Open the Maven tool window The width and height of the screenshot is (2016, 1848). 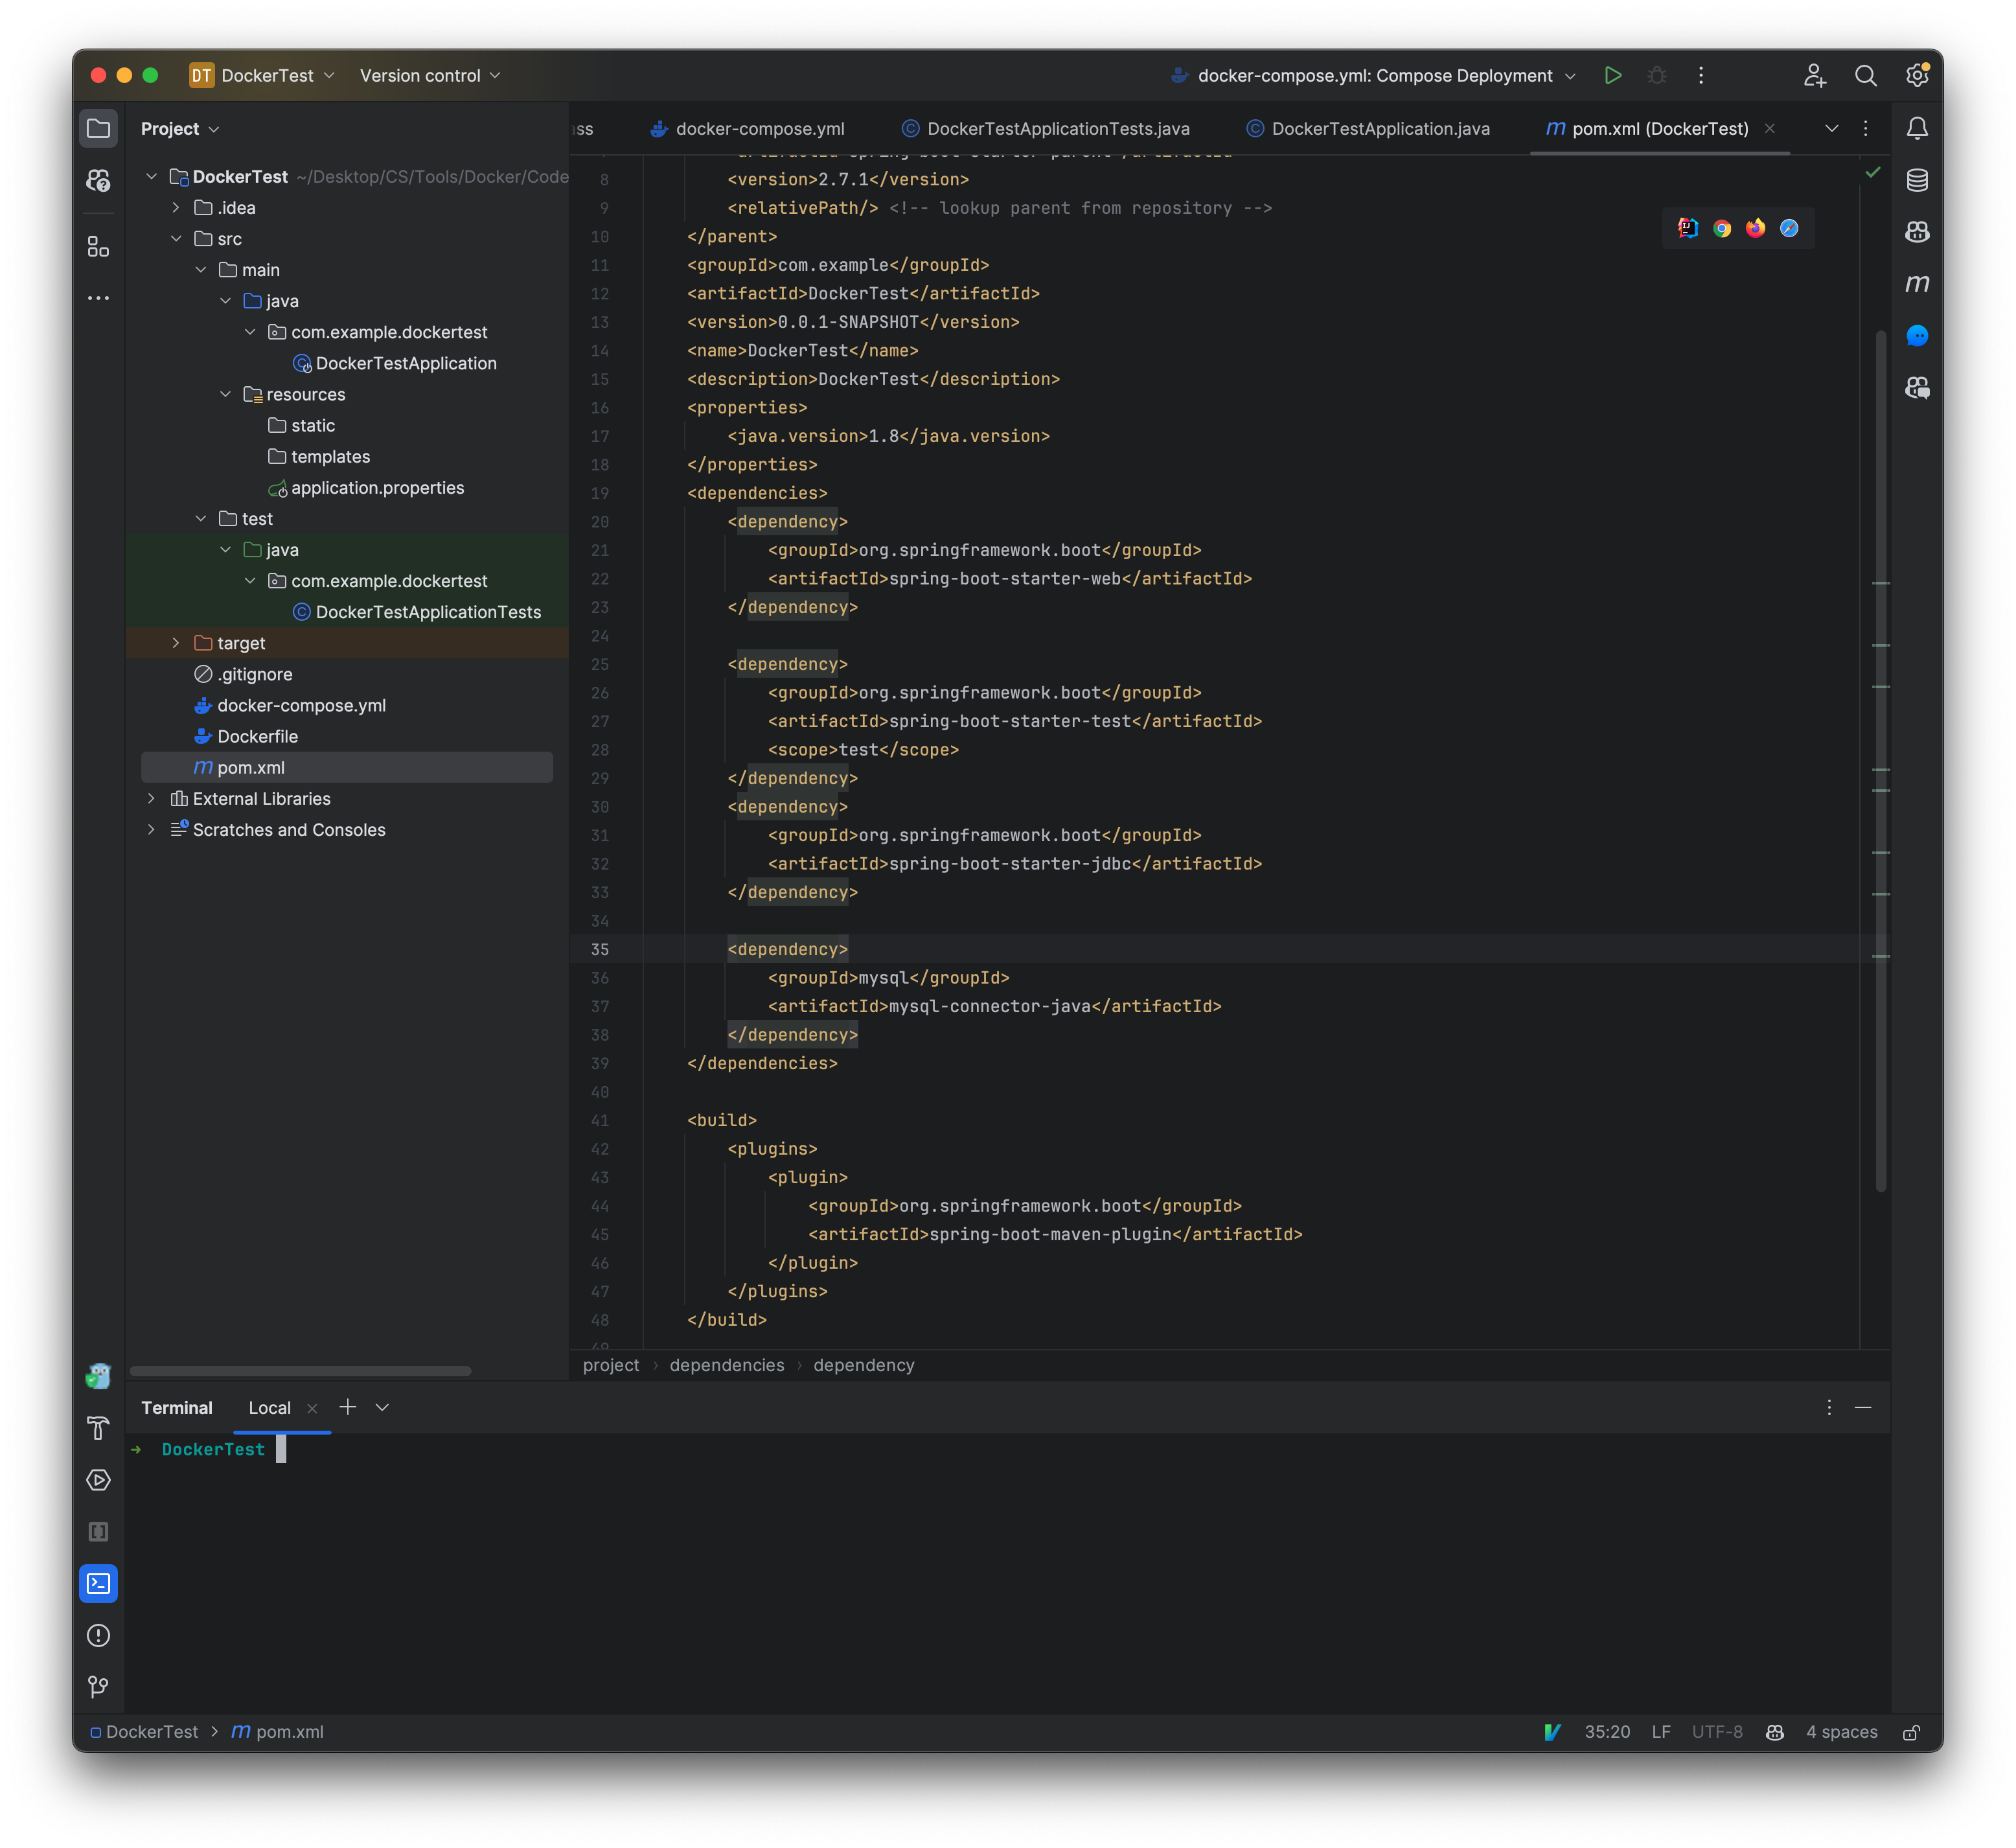[1917, 284]
